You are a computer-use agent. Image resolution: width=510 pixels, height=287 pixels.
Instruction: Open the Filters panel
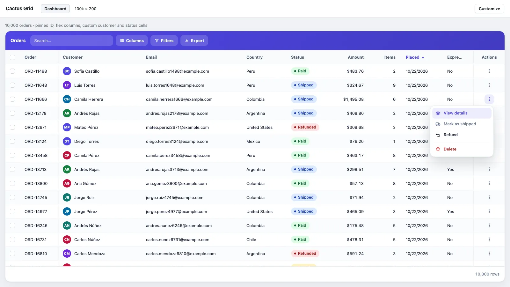tap(164, 40)
